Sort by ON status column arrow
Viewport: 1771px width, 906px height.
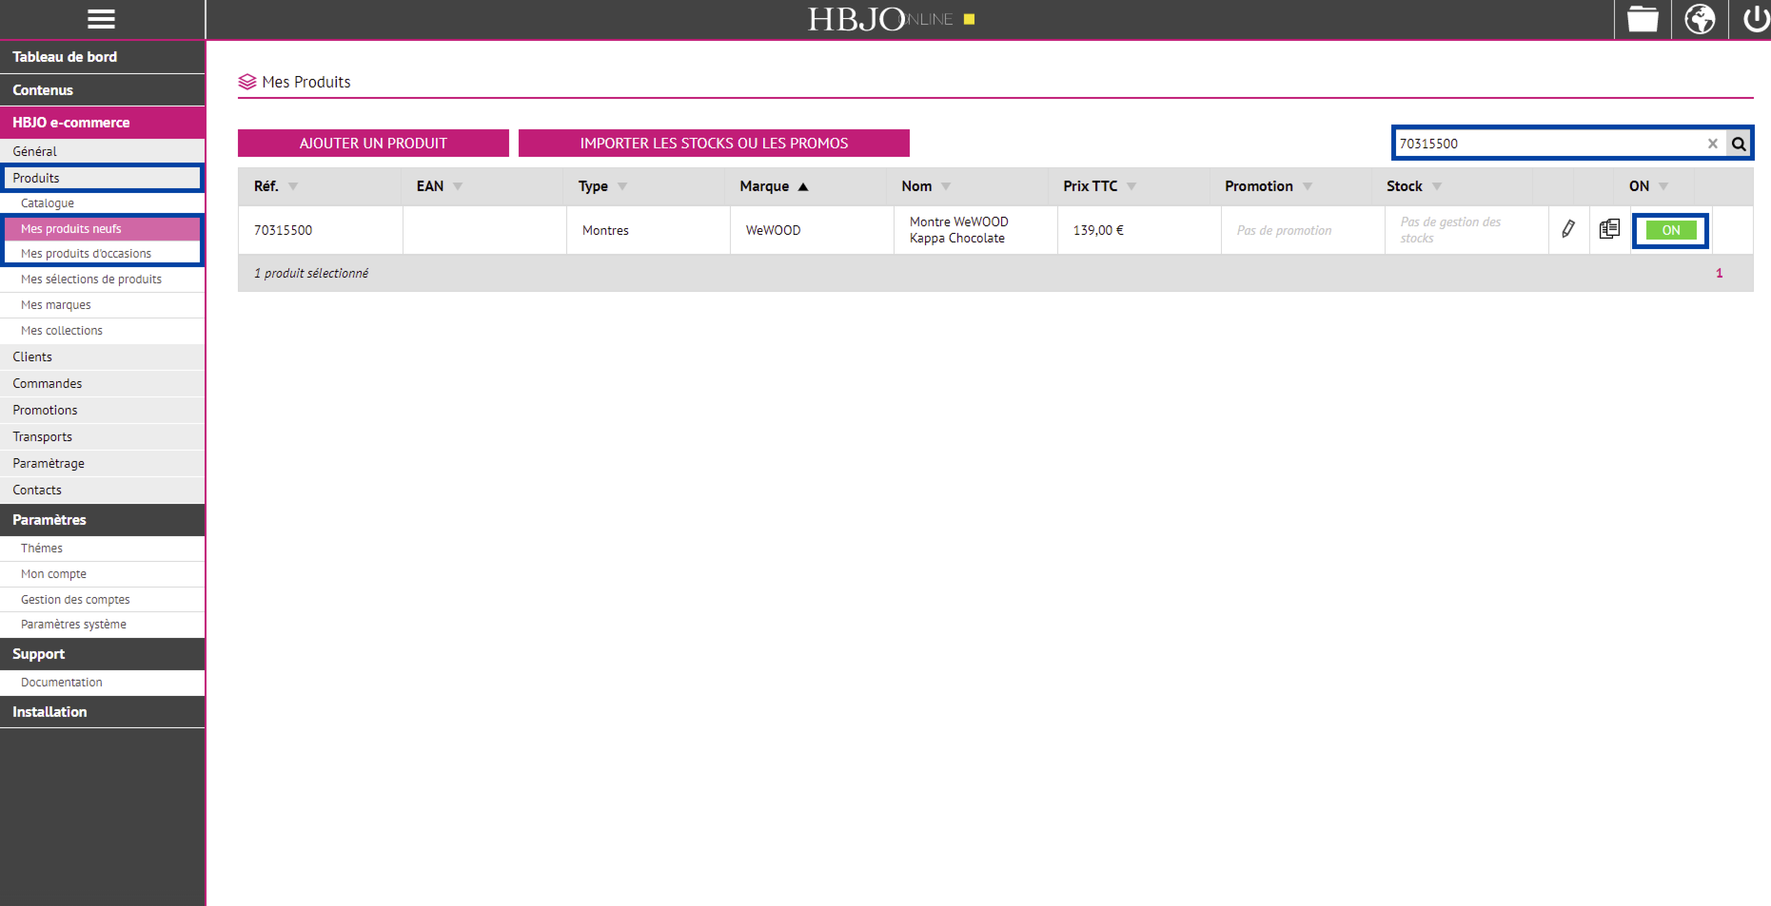(x=1663, y=187)
